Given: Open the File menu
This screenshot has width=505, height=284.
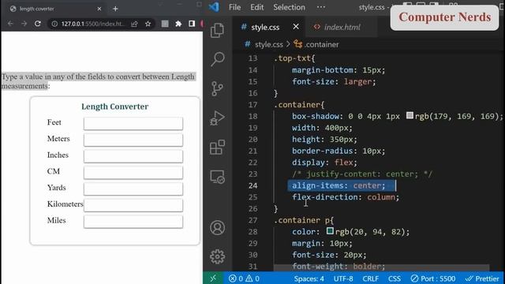Looking at the screenshot, I should (235, 7).
